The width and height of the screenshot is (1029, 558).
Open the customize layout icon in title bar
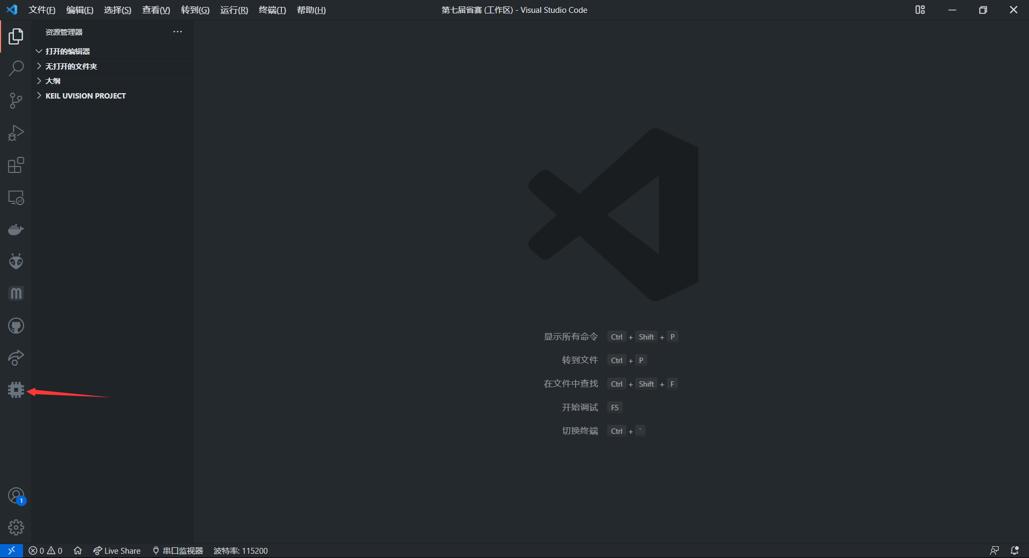[x=920, y=10]
